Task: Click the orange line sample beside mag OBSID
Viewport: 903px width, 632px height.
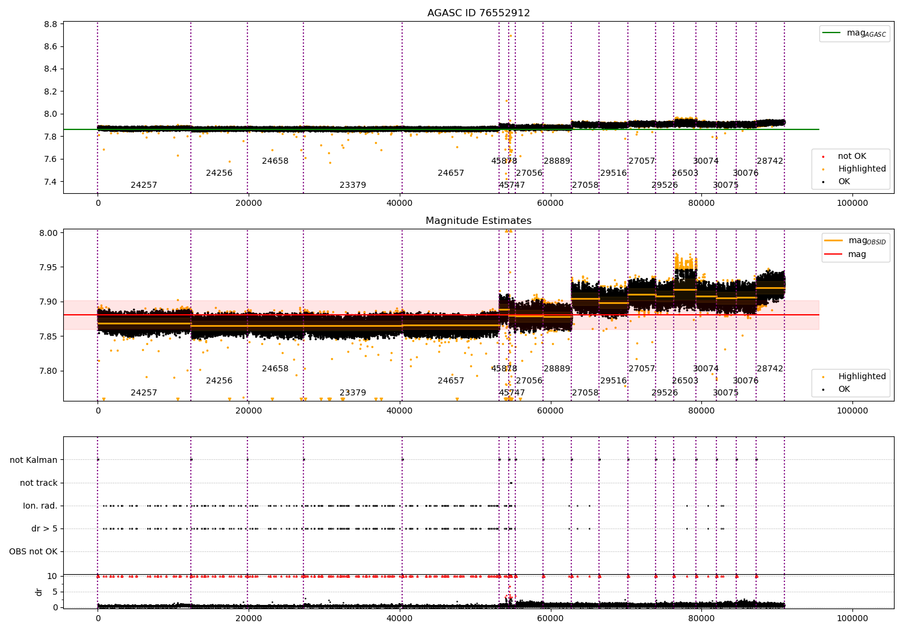Action: pos(834,241)
